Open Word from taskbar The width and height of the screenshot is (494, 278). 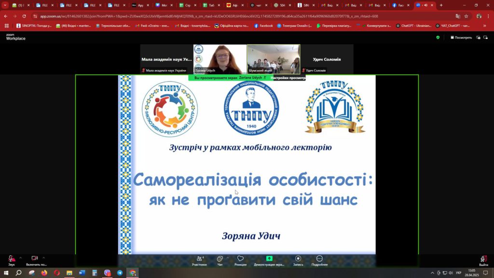(82, 273)
